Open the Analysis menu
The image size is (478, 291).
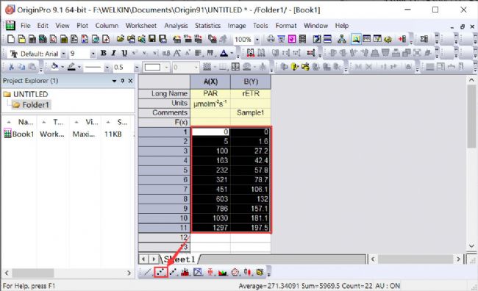click(176, 26)
